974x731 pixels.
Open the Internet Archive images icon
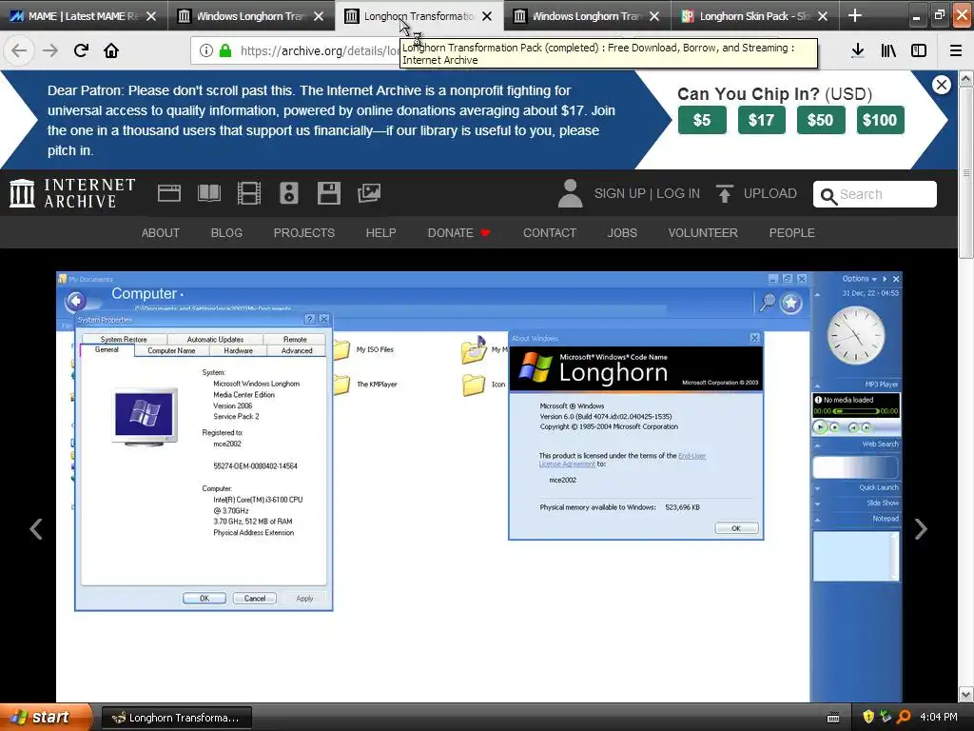(x=369, y=193)
